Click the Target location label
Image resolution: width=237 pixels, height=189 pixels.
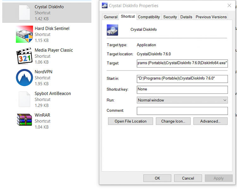click(x=120, y=54)
